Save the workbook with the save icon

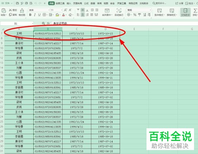point(17,3)
